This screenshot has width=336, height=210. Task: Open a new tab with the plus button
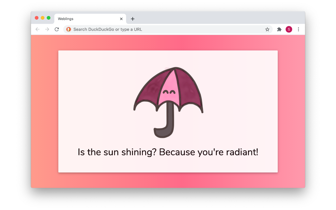pyautogui.click(x=133, y=19)
